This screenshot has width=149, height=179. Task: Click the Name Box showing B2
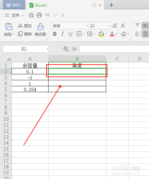(x=26, y=49)
